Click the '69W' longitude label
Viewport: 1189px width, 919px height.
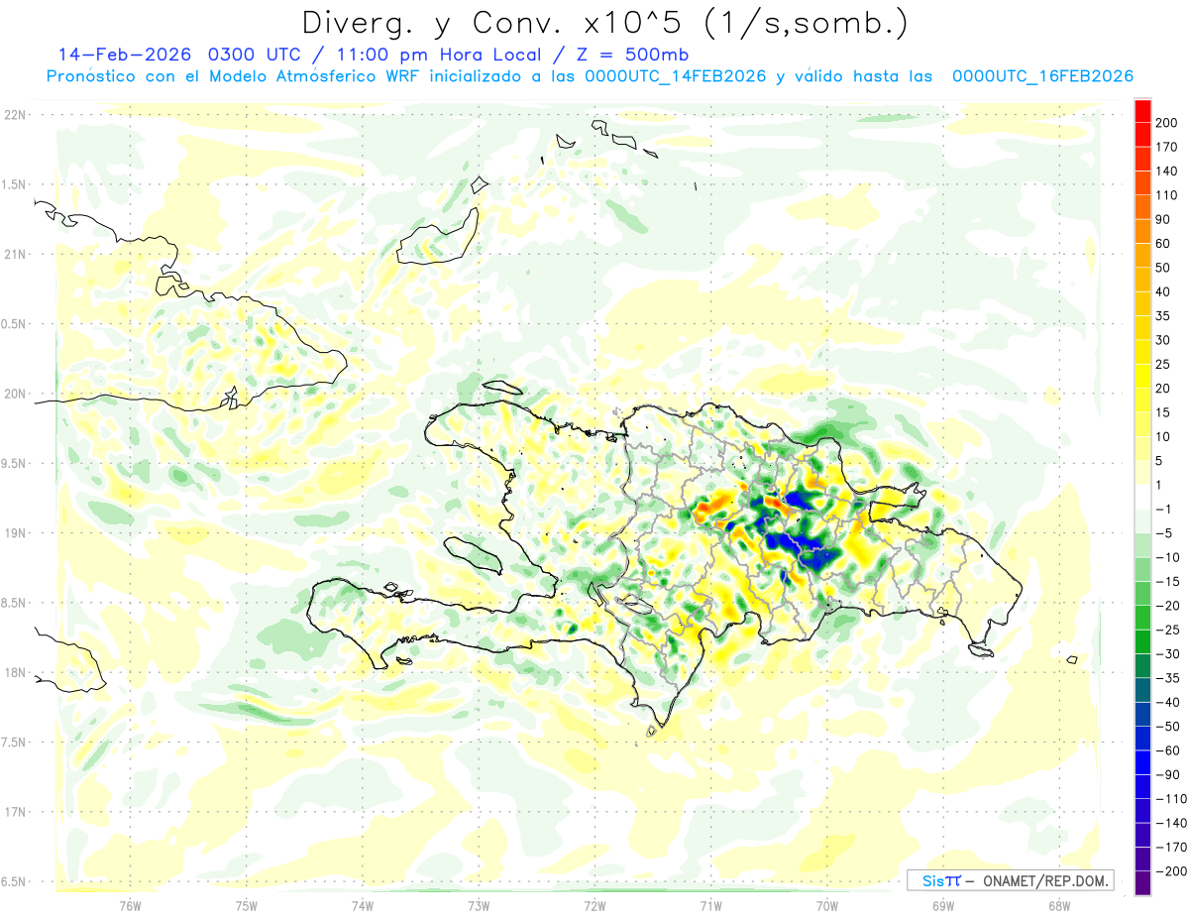click(942, 905)
